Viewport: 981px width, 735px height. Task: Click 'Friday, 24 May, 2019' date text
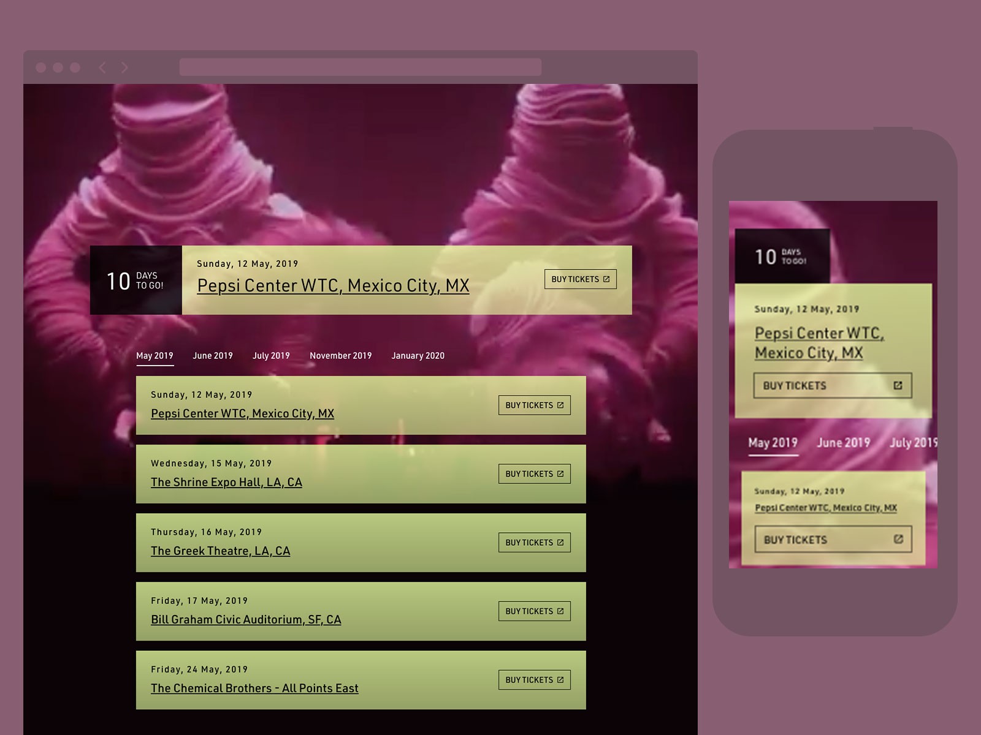[x=199, y=669]
